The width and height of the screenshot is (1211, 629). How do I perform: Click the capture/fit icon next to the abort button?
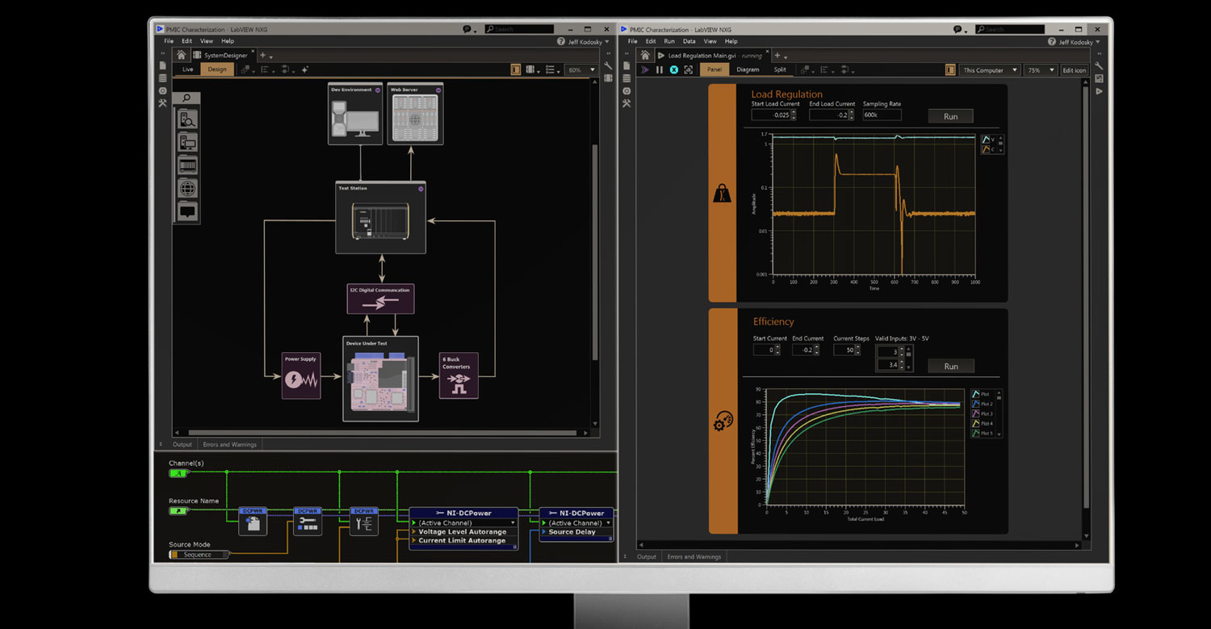[x=688, y=69]
